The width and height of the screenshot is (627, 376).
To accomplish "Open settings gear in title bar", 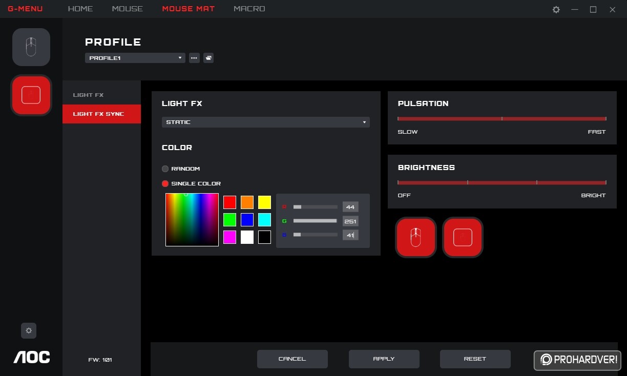I will click(x=556, y=9).
